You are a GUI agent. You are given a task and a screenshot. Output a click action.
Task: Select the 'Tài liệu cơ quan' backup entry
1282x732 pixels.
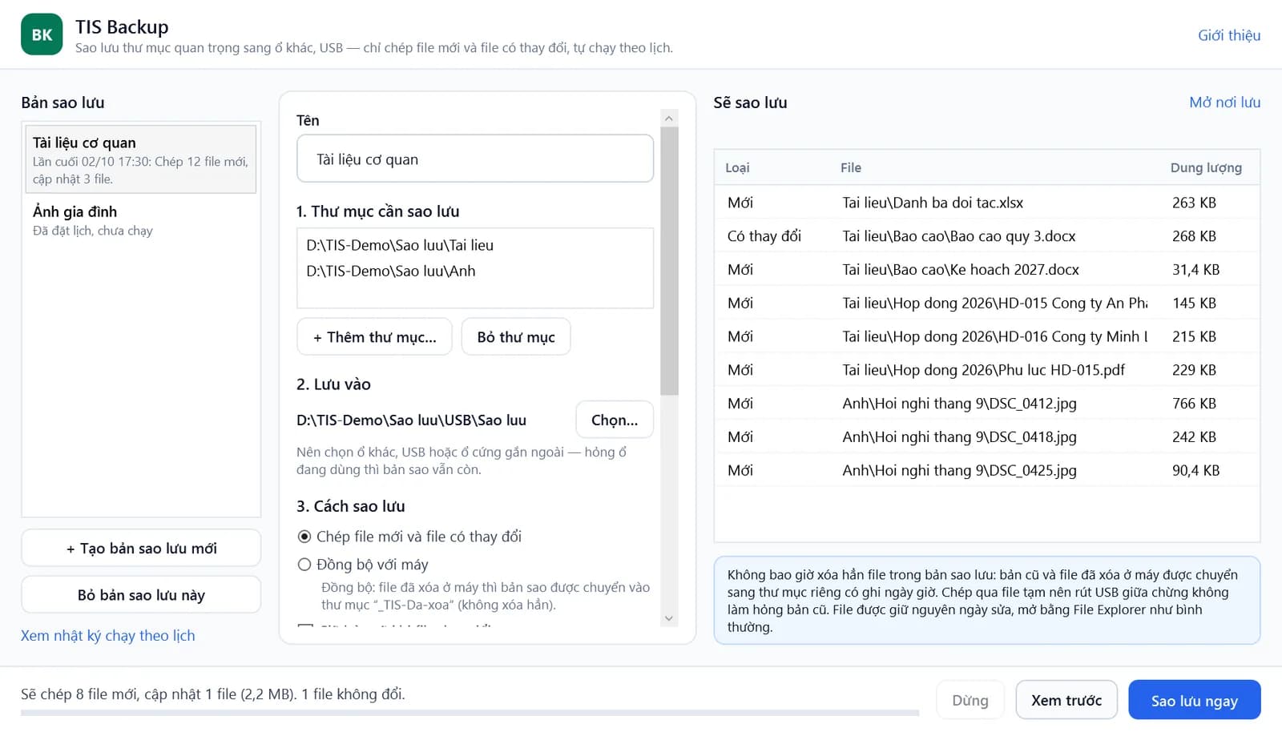click(141, 159)
